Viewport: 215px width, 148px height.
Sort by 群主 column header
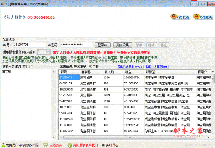[x=134, y=72]
